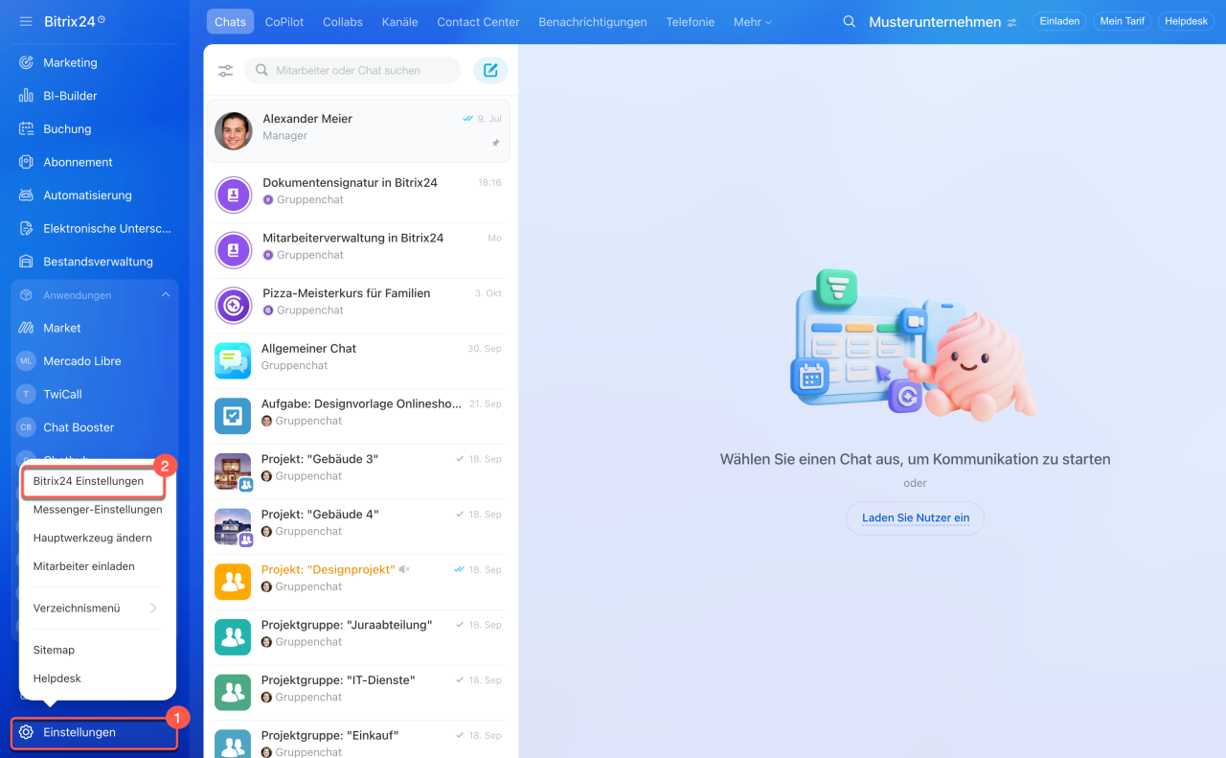Click Alexander Meier's profile photo
The width and height of the screenshot is (1226, 758).
[x=233, y=131]
